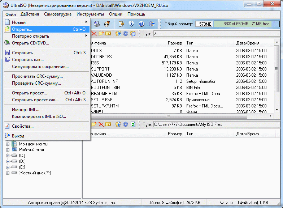Image resolution: width=283 pixels, height=208 pixels.
Task: Click the image list scroll down arrow
Action: coord(277,110)
